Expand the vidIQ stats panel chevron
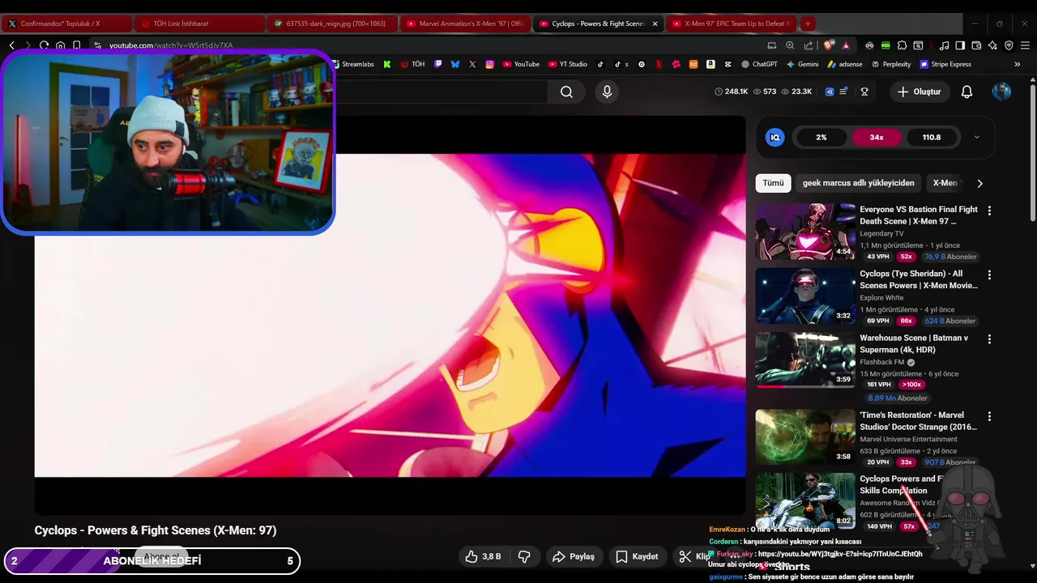 [976, 137]
